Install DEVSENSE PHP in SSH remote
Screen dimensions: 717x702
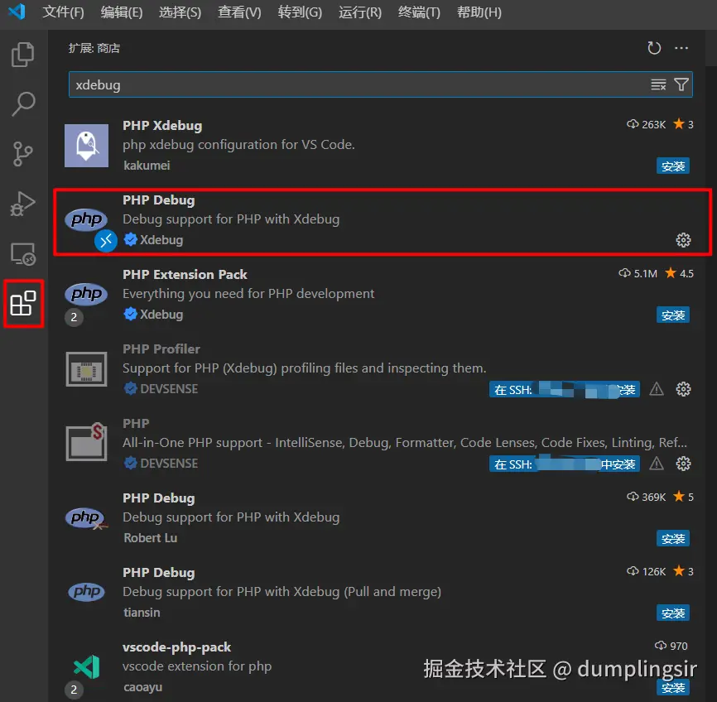[565, 464]
